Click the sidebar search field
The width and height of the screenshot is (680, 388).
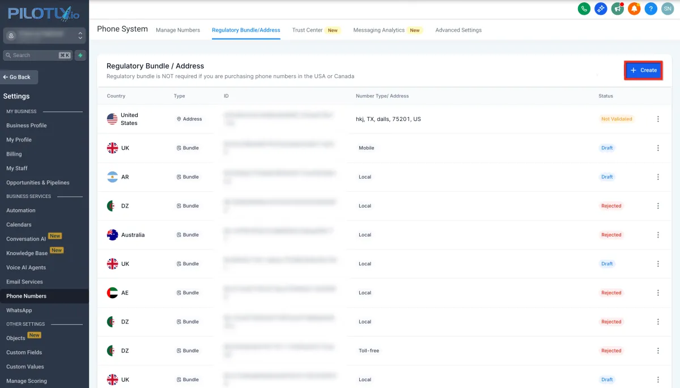click(x=37, y=55)
